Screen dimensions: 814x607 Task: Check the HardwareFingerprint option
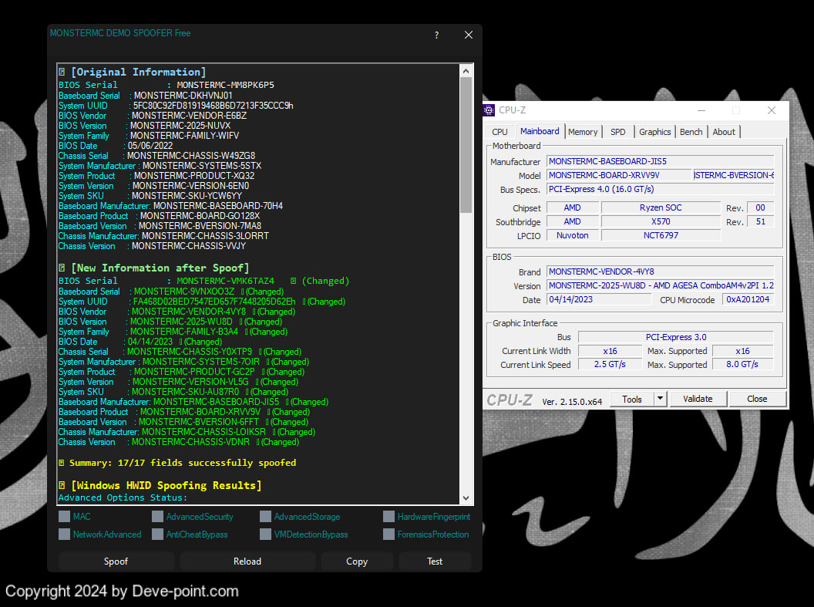point(389,517)
